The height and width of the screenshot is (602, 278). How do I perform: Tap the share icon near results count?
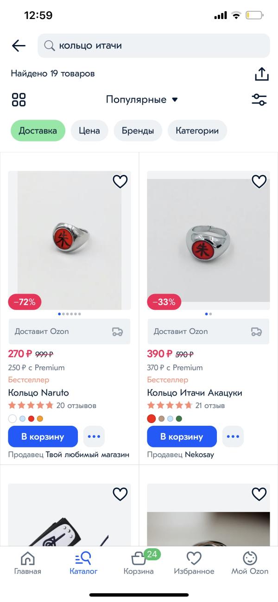pyautogui.click(x=261, y=74)
